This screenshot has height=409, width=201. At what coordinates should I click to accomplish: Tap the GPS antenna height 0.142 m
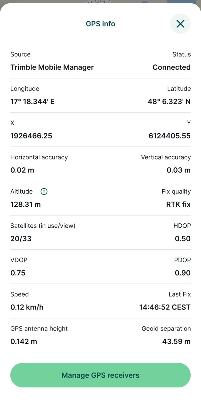pyautogui.click(x=24, y=342)
